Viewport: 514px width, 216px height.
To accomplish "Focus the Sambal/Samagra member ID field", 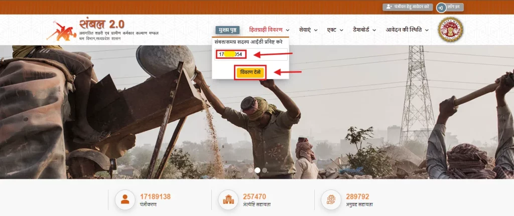I will click(251, 54).
